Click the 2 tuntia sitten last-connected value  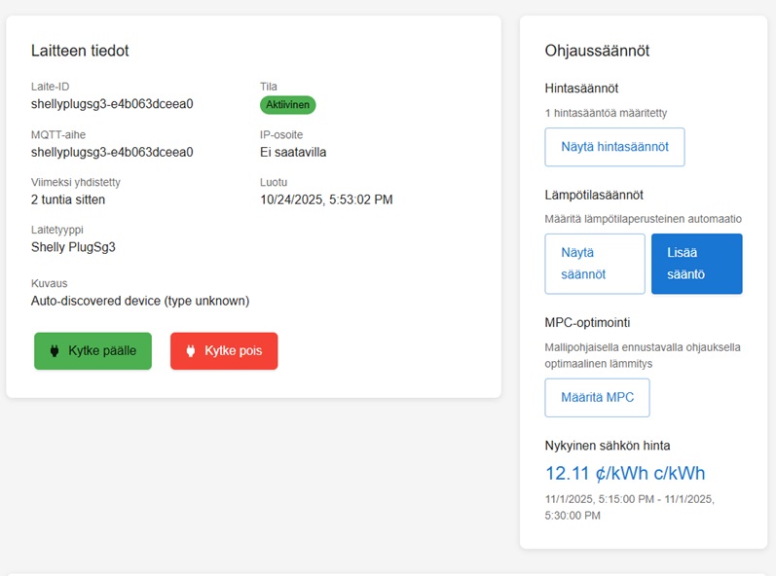point(68,199)
